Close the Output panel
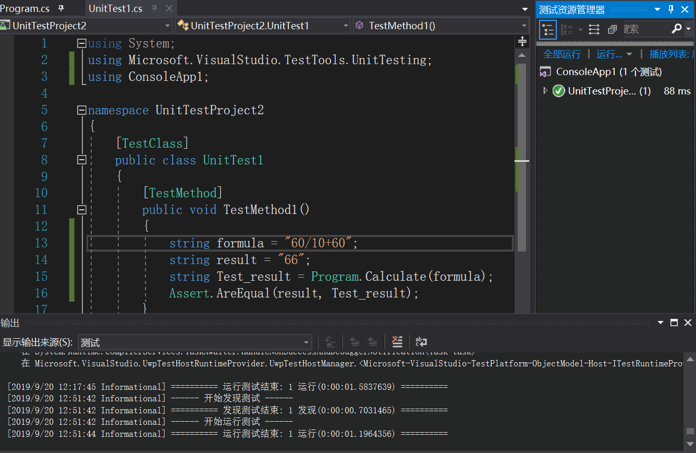This screenshot has width=696, height=453. click(x=688, y=323)
